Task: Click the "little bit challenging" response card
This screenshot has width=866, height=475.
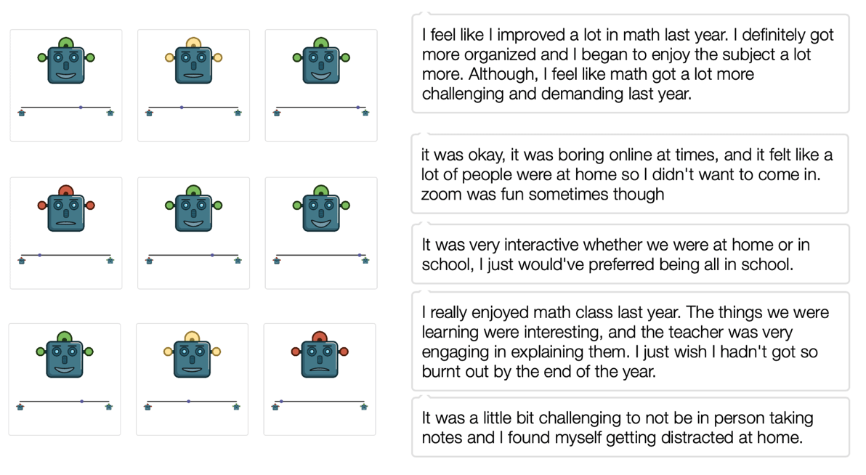Action: click(630, 427)
